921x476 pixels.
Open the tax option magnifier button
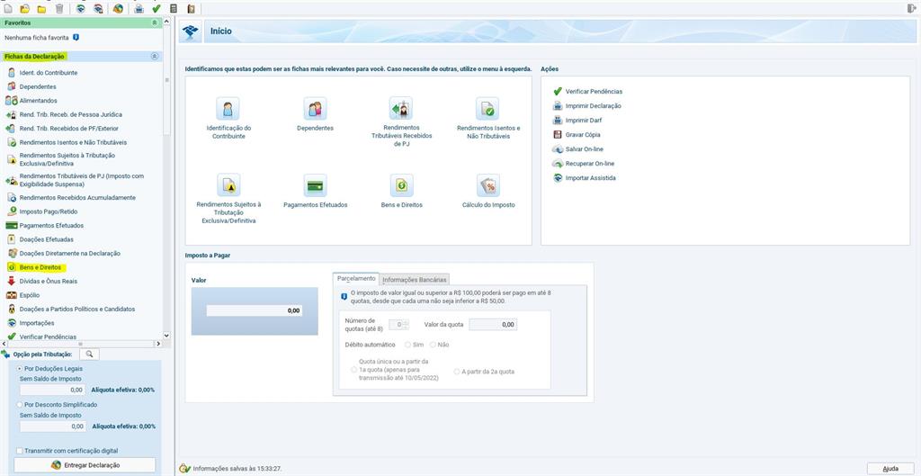point(90,355)
